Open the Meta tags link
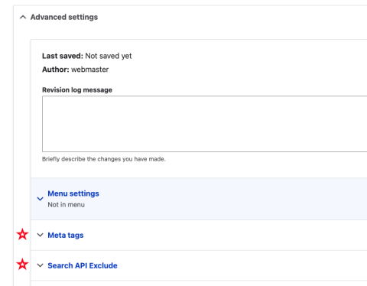The width and height of the screenshot is (367, 286). [x=66, y=235]
